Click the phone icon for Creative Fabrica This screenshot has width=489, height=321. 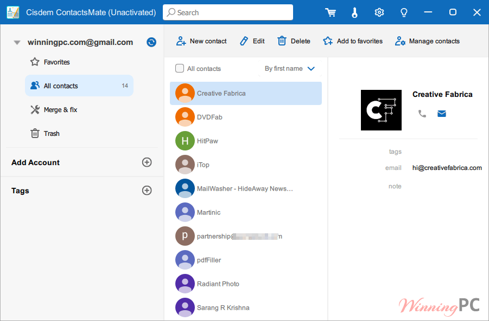coord(422,114)
